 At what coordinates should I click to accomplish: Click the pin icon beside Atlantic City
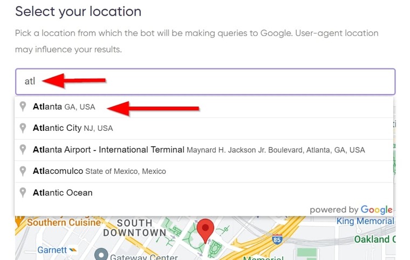point(23,128)
